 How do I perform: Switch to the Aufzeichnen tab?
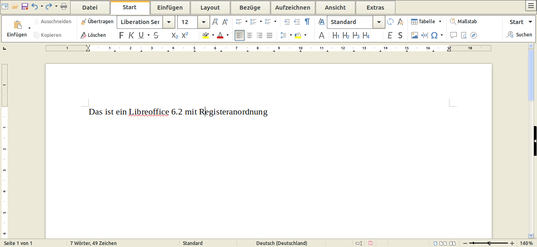click(x=293, y=8)
